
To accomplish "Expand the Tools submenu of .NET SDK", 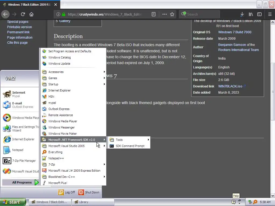I will (x=129, y=139).
